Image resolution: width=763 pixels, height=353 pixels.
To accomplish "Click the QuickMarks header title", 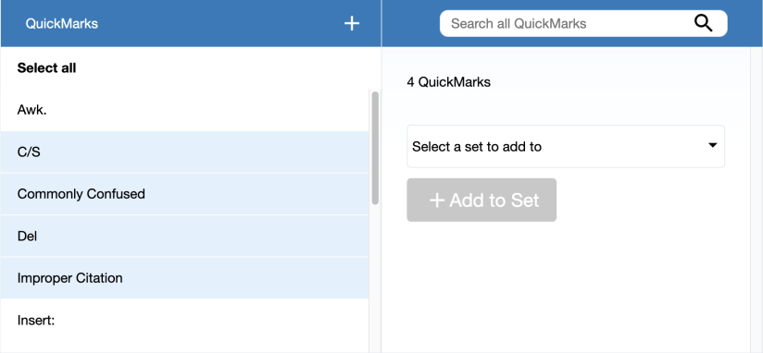I will point(62,23).
